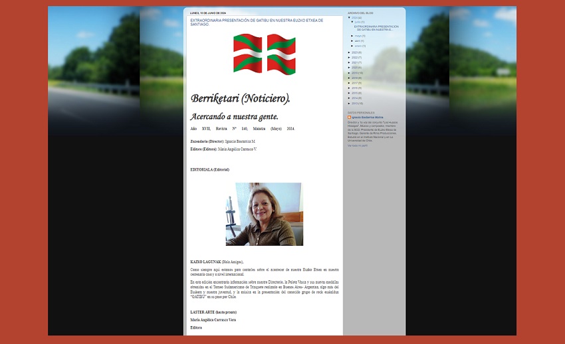Click the 'EDITORIALA (Editorial)' section heading
565x344 pixels.
pos(209,169)
